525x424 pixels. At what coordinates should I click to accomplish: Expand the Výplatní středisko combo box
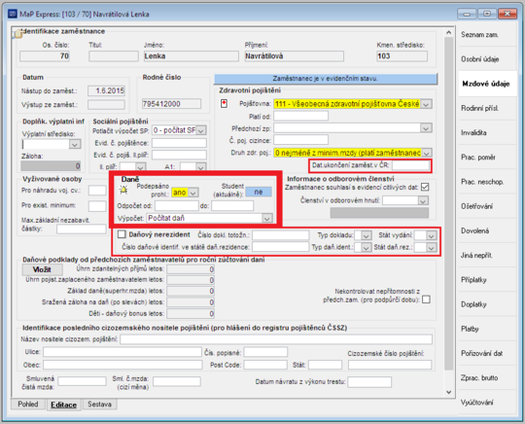(x=75, y=144)
